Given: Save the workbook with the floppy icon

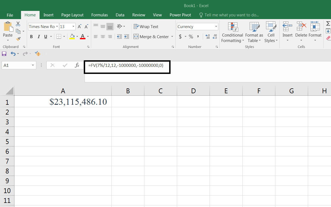Looking at the screenshot, I should pos(4,54).
